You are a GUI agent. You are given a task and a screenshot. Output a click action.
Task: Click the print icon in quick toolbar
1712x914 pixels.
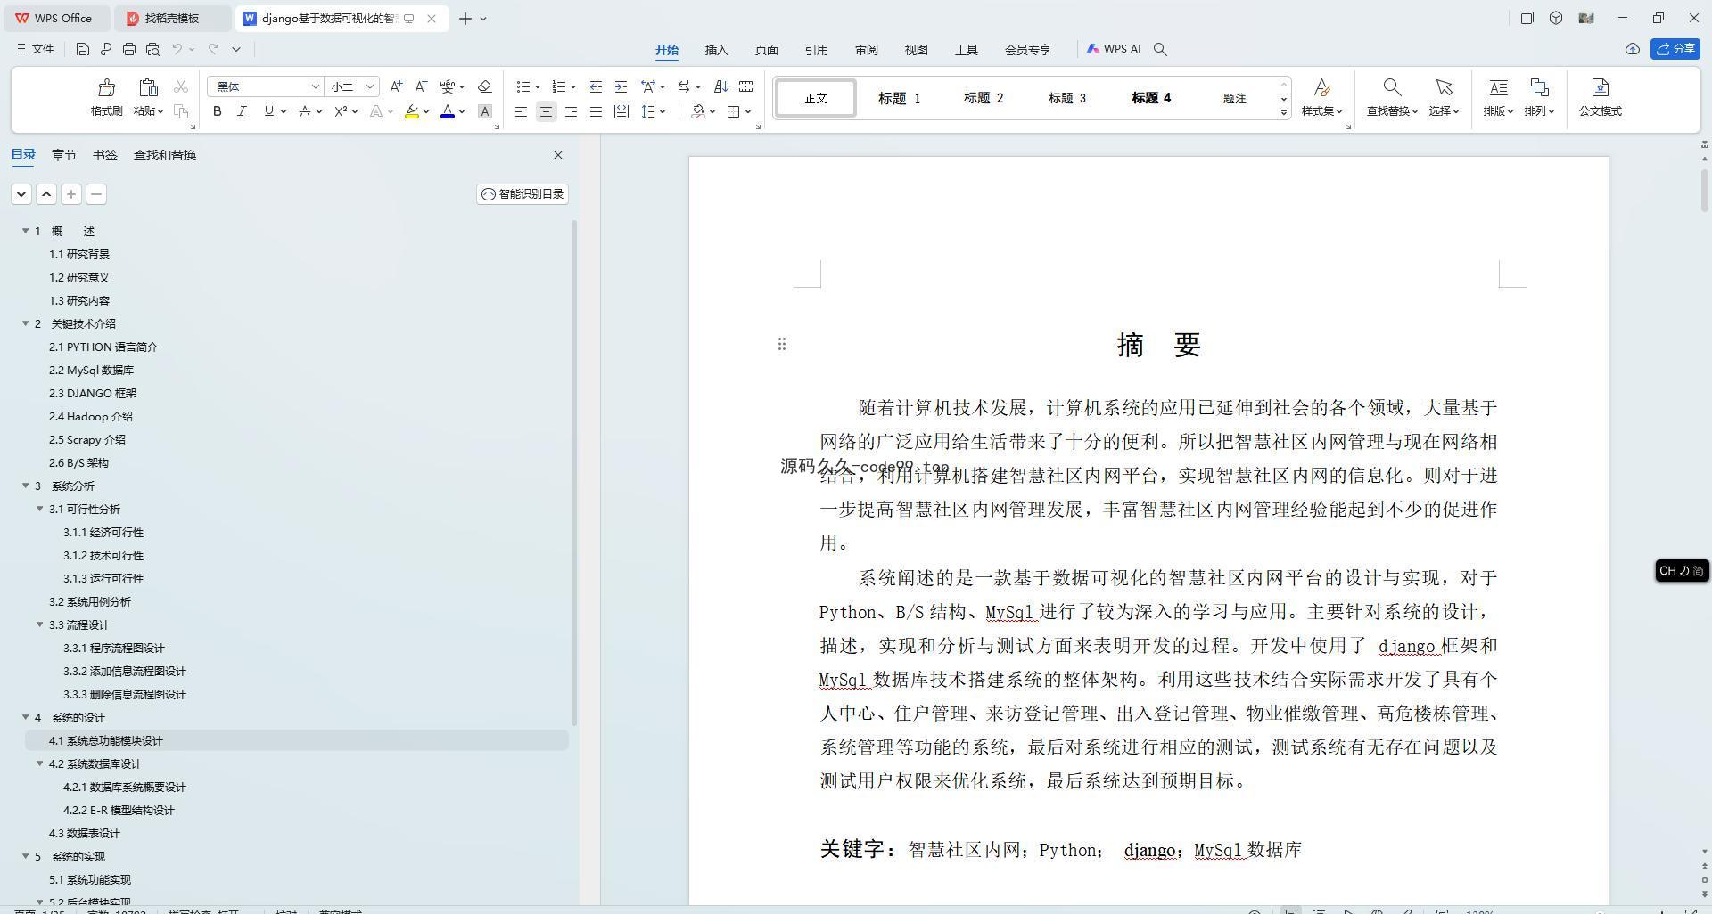[129, 49]
